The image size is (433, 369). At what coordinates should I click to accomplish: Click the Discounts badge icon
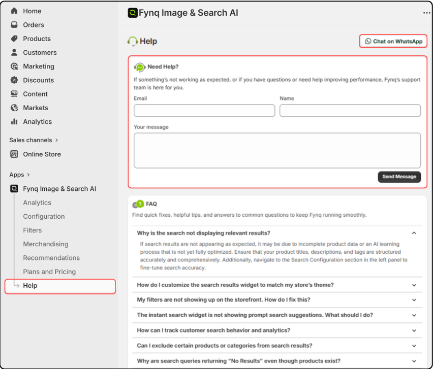14,80
